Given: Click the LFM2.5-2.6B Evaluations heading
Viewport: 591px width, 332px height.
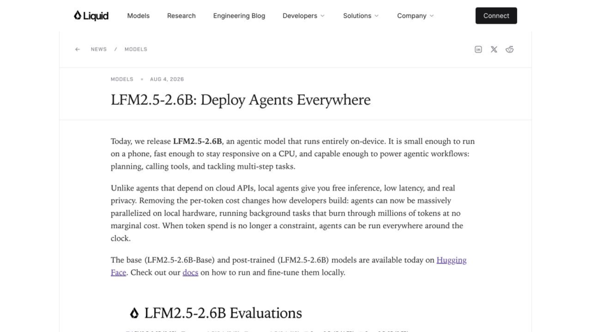Looking at the screenshot, I should point(223,313).
